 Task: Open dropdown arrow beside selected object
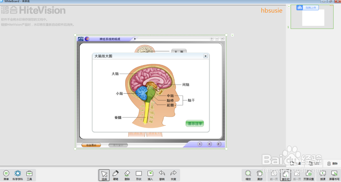point(232,35)
